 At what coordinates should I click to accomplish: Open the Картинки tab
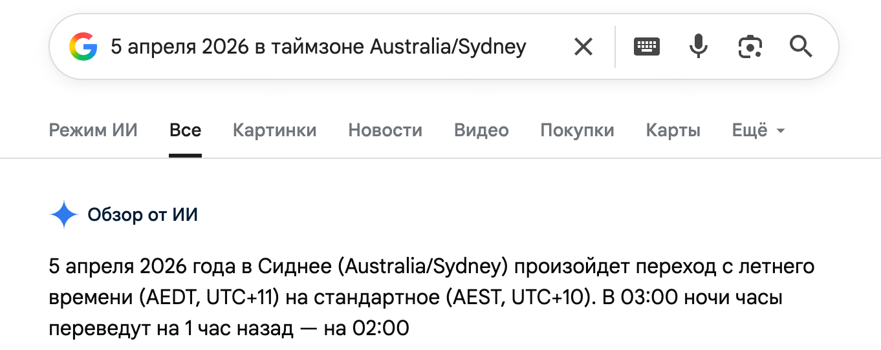click(x=274, y=130)
